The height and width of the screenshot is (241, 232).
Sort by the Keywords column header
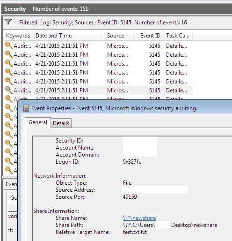tap(18, 36)
